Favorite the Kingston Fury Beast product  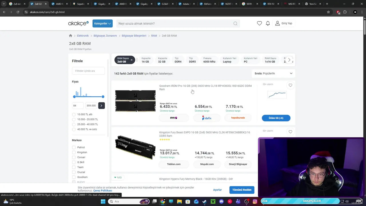point(291,132)
